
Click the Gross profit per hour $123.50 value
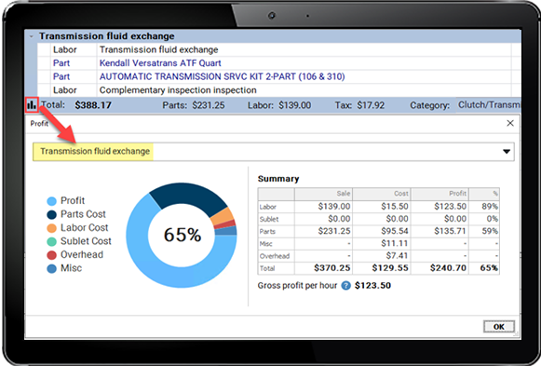pos(372,286)
